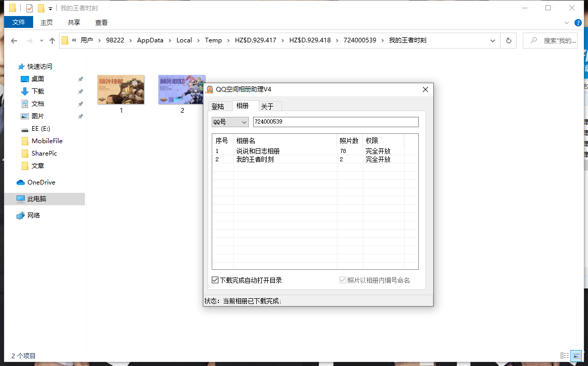Toggle 下载完成自动打开目录 checkbox
588x366 pixels.
coord(215,280)
